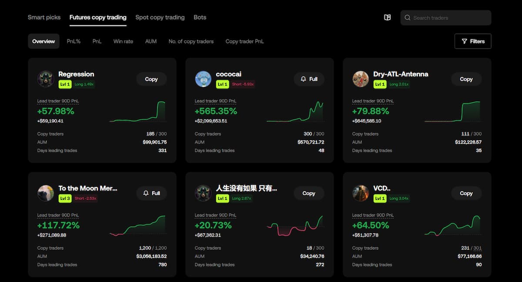Click the search magnifier icon

click(408, 17)
